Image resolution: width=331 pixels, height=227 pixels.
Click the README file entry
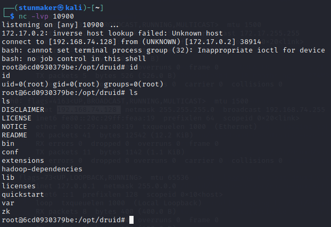click(x=14, y=135)
